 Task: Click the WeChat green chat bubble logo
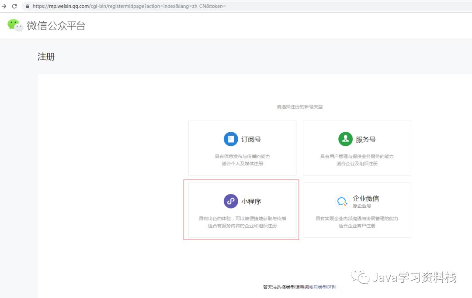click(x=15, y=25)
